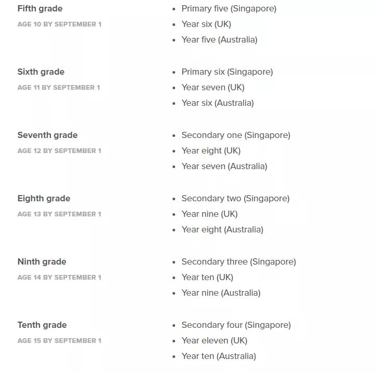
Task: Click Year nine (Australia) text
Action: click(x=221, y=293)
